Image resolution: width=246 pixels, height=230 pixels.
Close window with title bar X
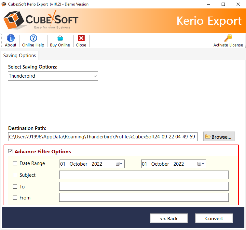238,4
